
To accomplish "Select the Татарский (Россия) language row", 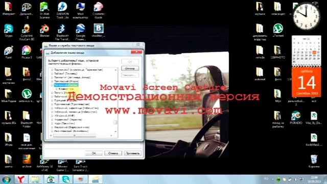I will coord(66,85).
